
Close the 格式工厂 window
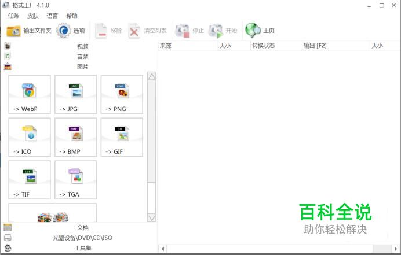[x=394, y=5]
